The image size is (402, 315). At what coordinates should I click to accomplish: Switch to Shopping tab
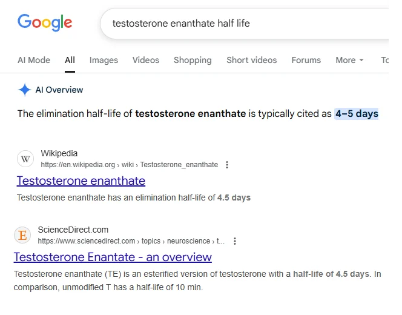193,60
